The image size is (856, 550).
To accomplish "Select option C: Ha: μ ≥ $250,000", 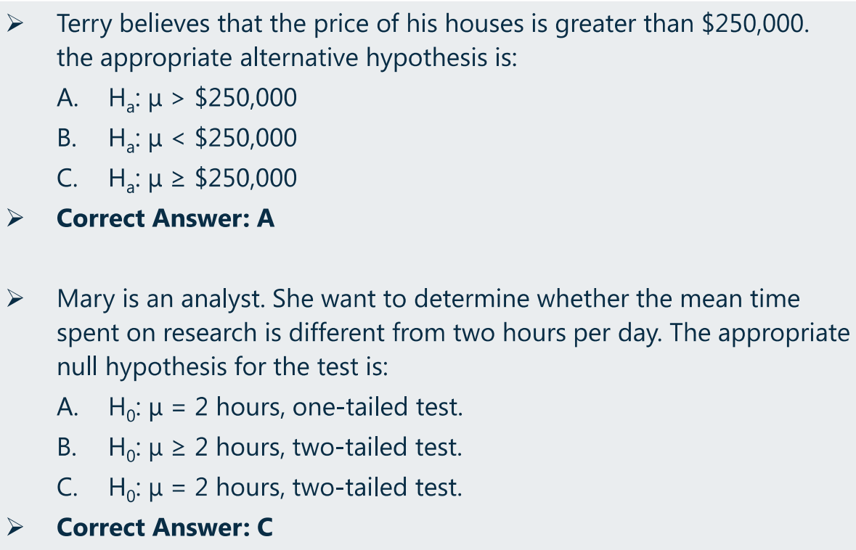I will 176,178.
